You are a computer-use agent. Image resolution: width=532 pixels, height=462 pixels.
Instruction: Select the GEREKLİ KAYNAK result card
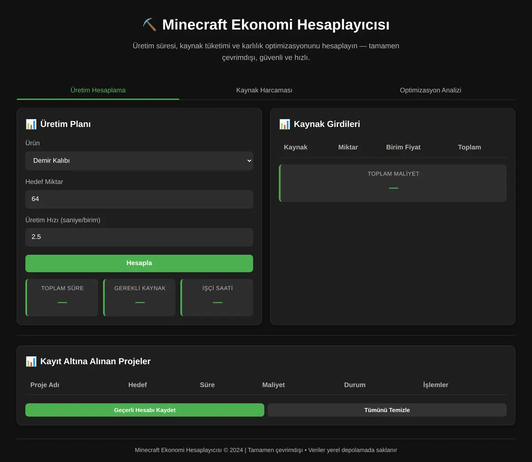pos(140,297)
